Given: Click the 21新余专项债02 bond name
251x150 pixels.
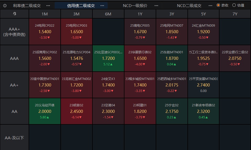Looking at the screenshot, I should [x=203, y=105].
